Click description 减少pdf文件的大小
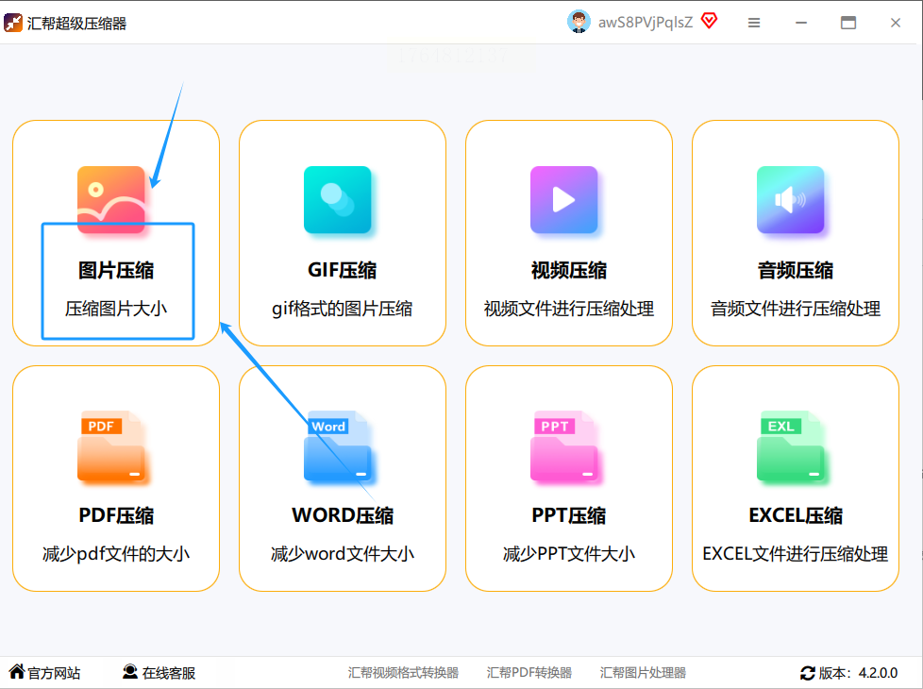Screen dimensions: 923x689 click(x=116, y=553)
